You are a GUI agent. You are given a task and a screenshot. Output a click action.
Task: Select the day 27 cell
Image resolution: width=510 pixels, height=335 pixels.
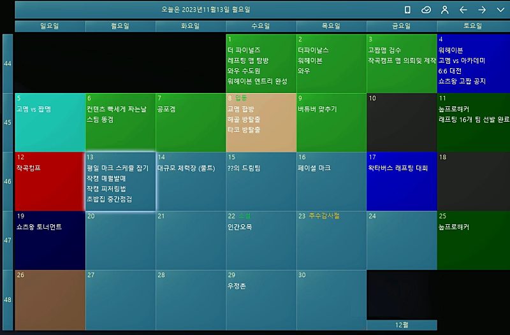pos(120,300)
